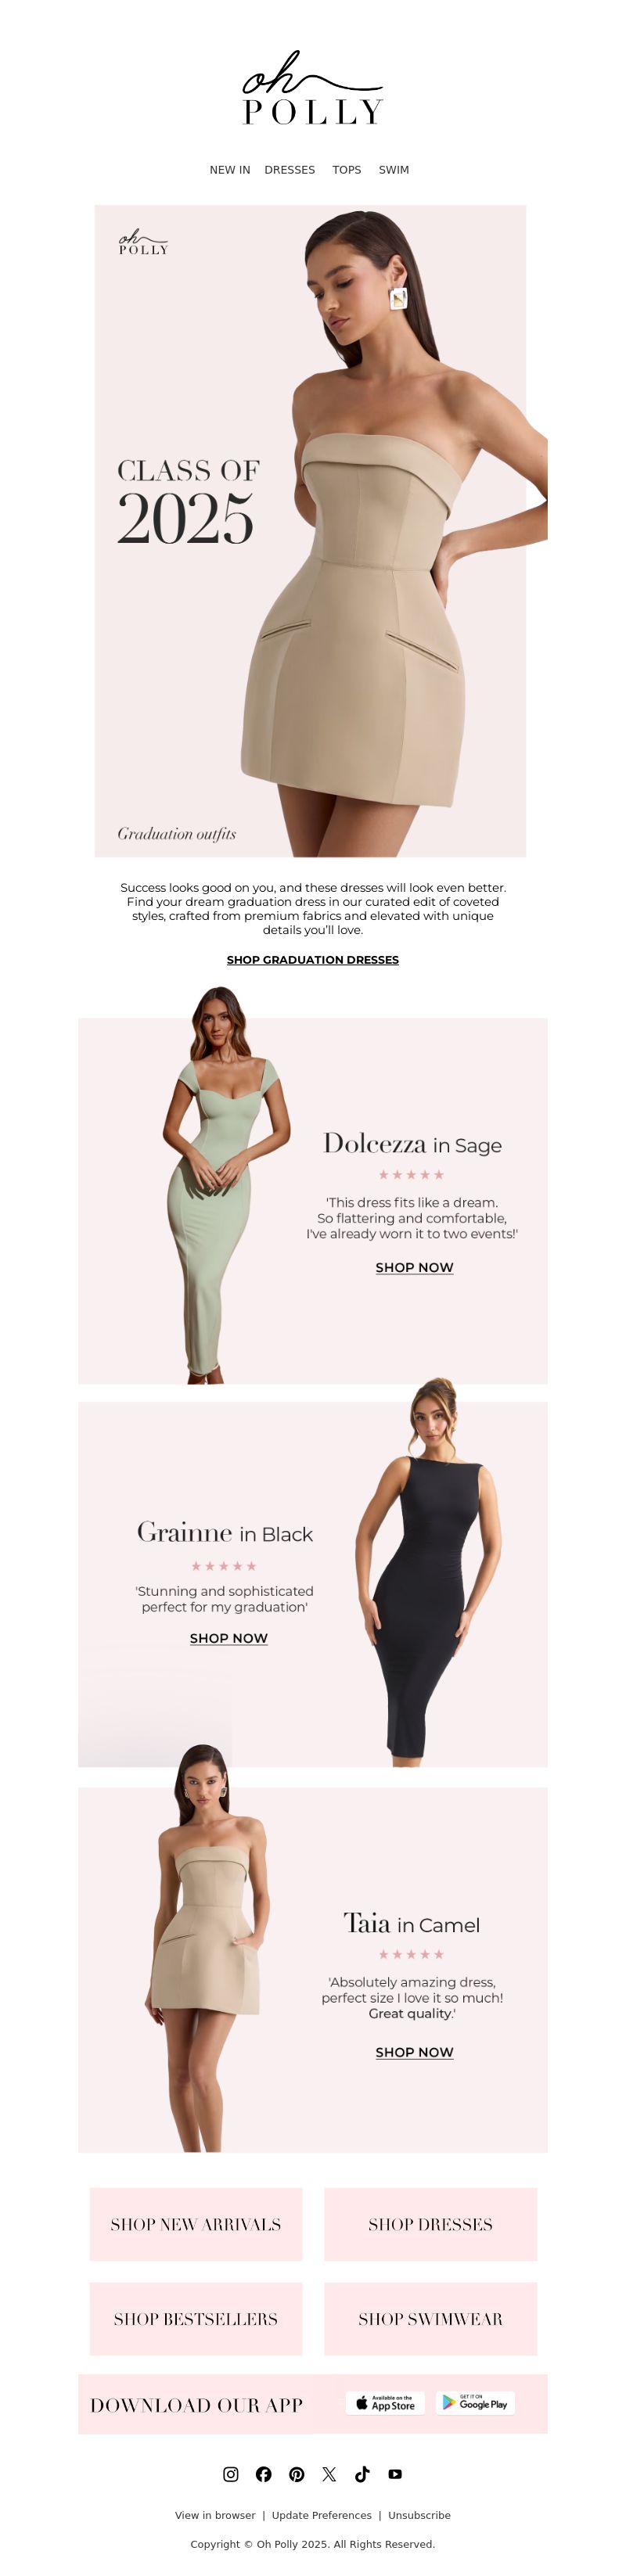This screenshot has height=2576, width=626.
Task: Open the DRESSES navigation item
Action: coord(290,170)
